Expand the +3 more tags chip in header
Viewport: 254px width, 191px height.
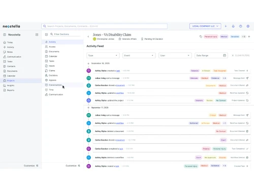tap(243, 37)
